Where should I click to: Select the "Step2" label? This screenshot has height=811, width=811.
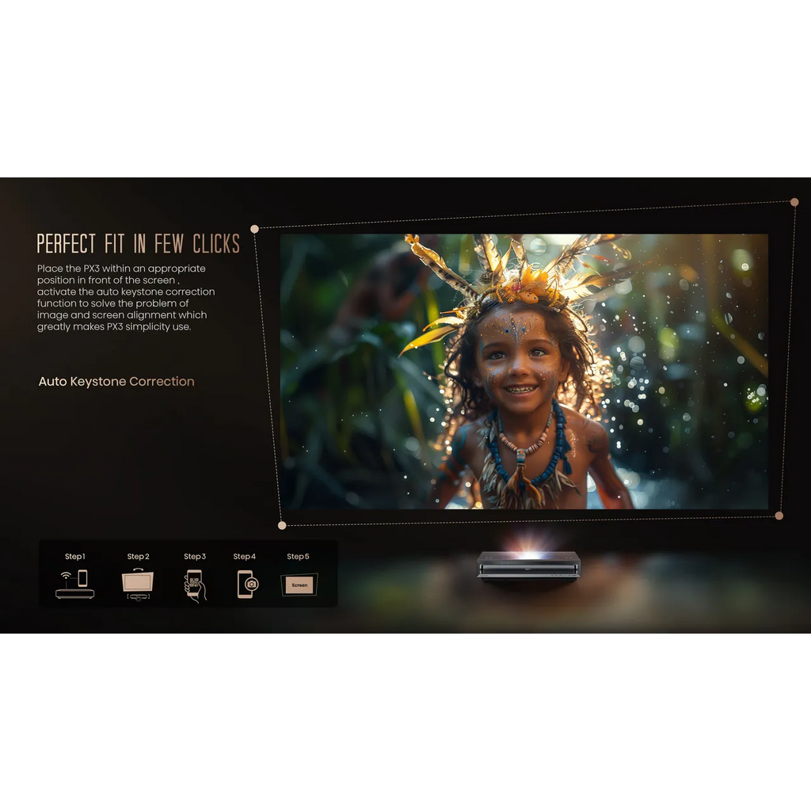(x=138, y=557)
